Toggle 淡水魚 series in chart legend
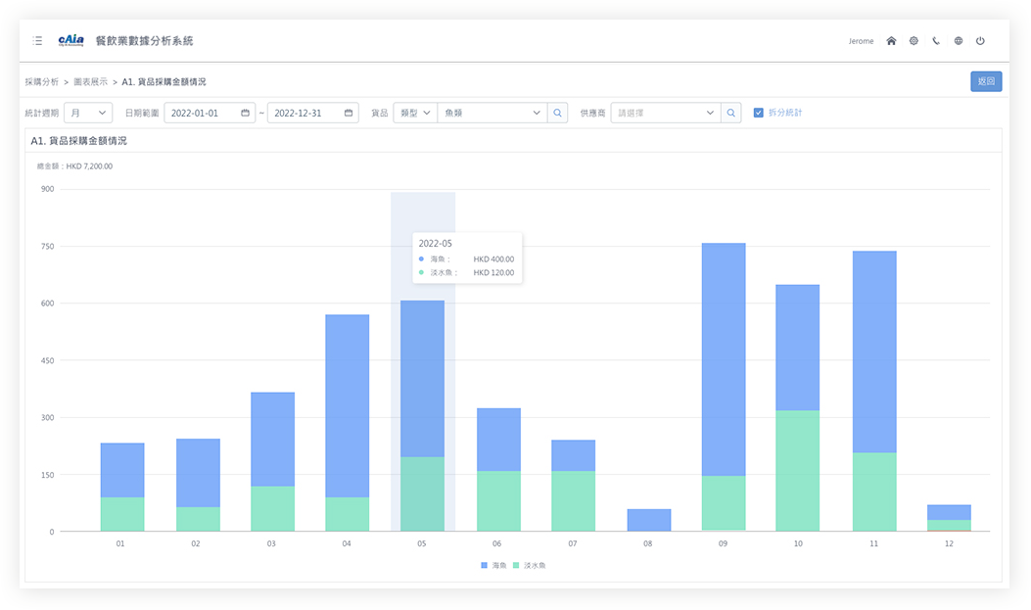Screen dimensions: 1031x610 click(530, 565)
